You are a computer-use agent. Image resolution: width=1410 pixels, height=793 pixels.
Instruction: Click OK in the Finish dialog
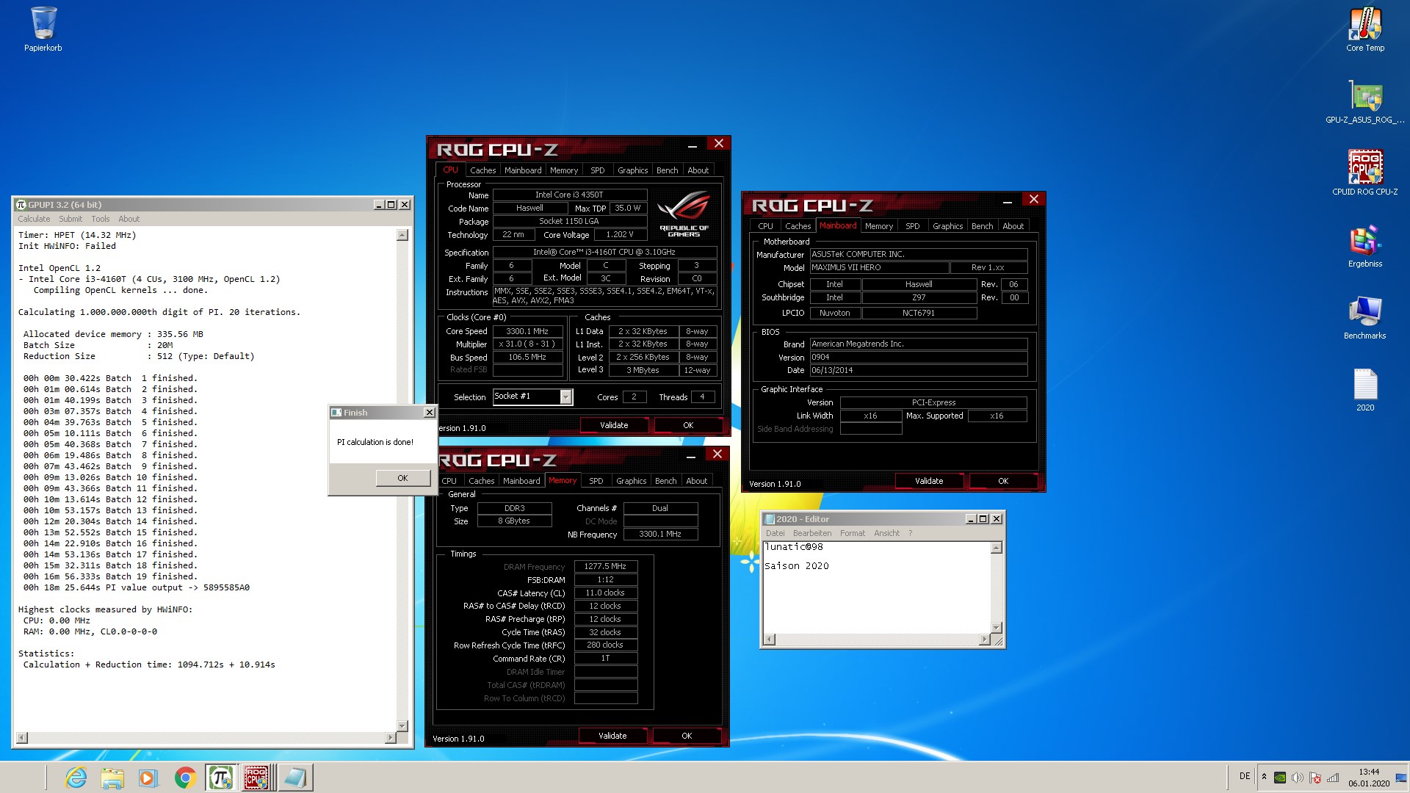click(402, 478)
